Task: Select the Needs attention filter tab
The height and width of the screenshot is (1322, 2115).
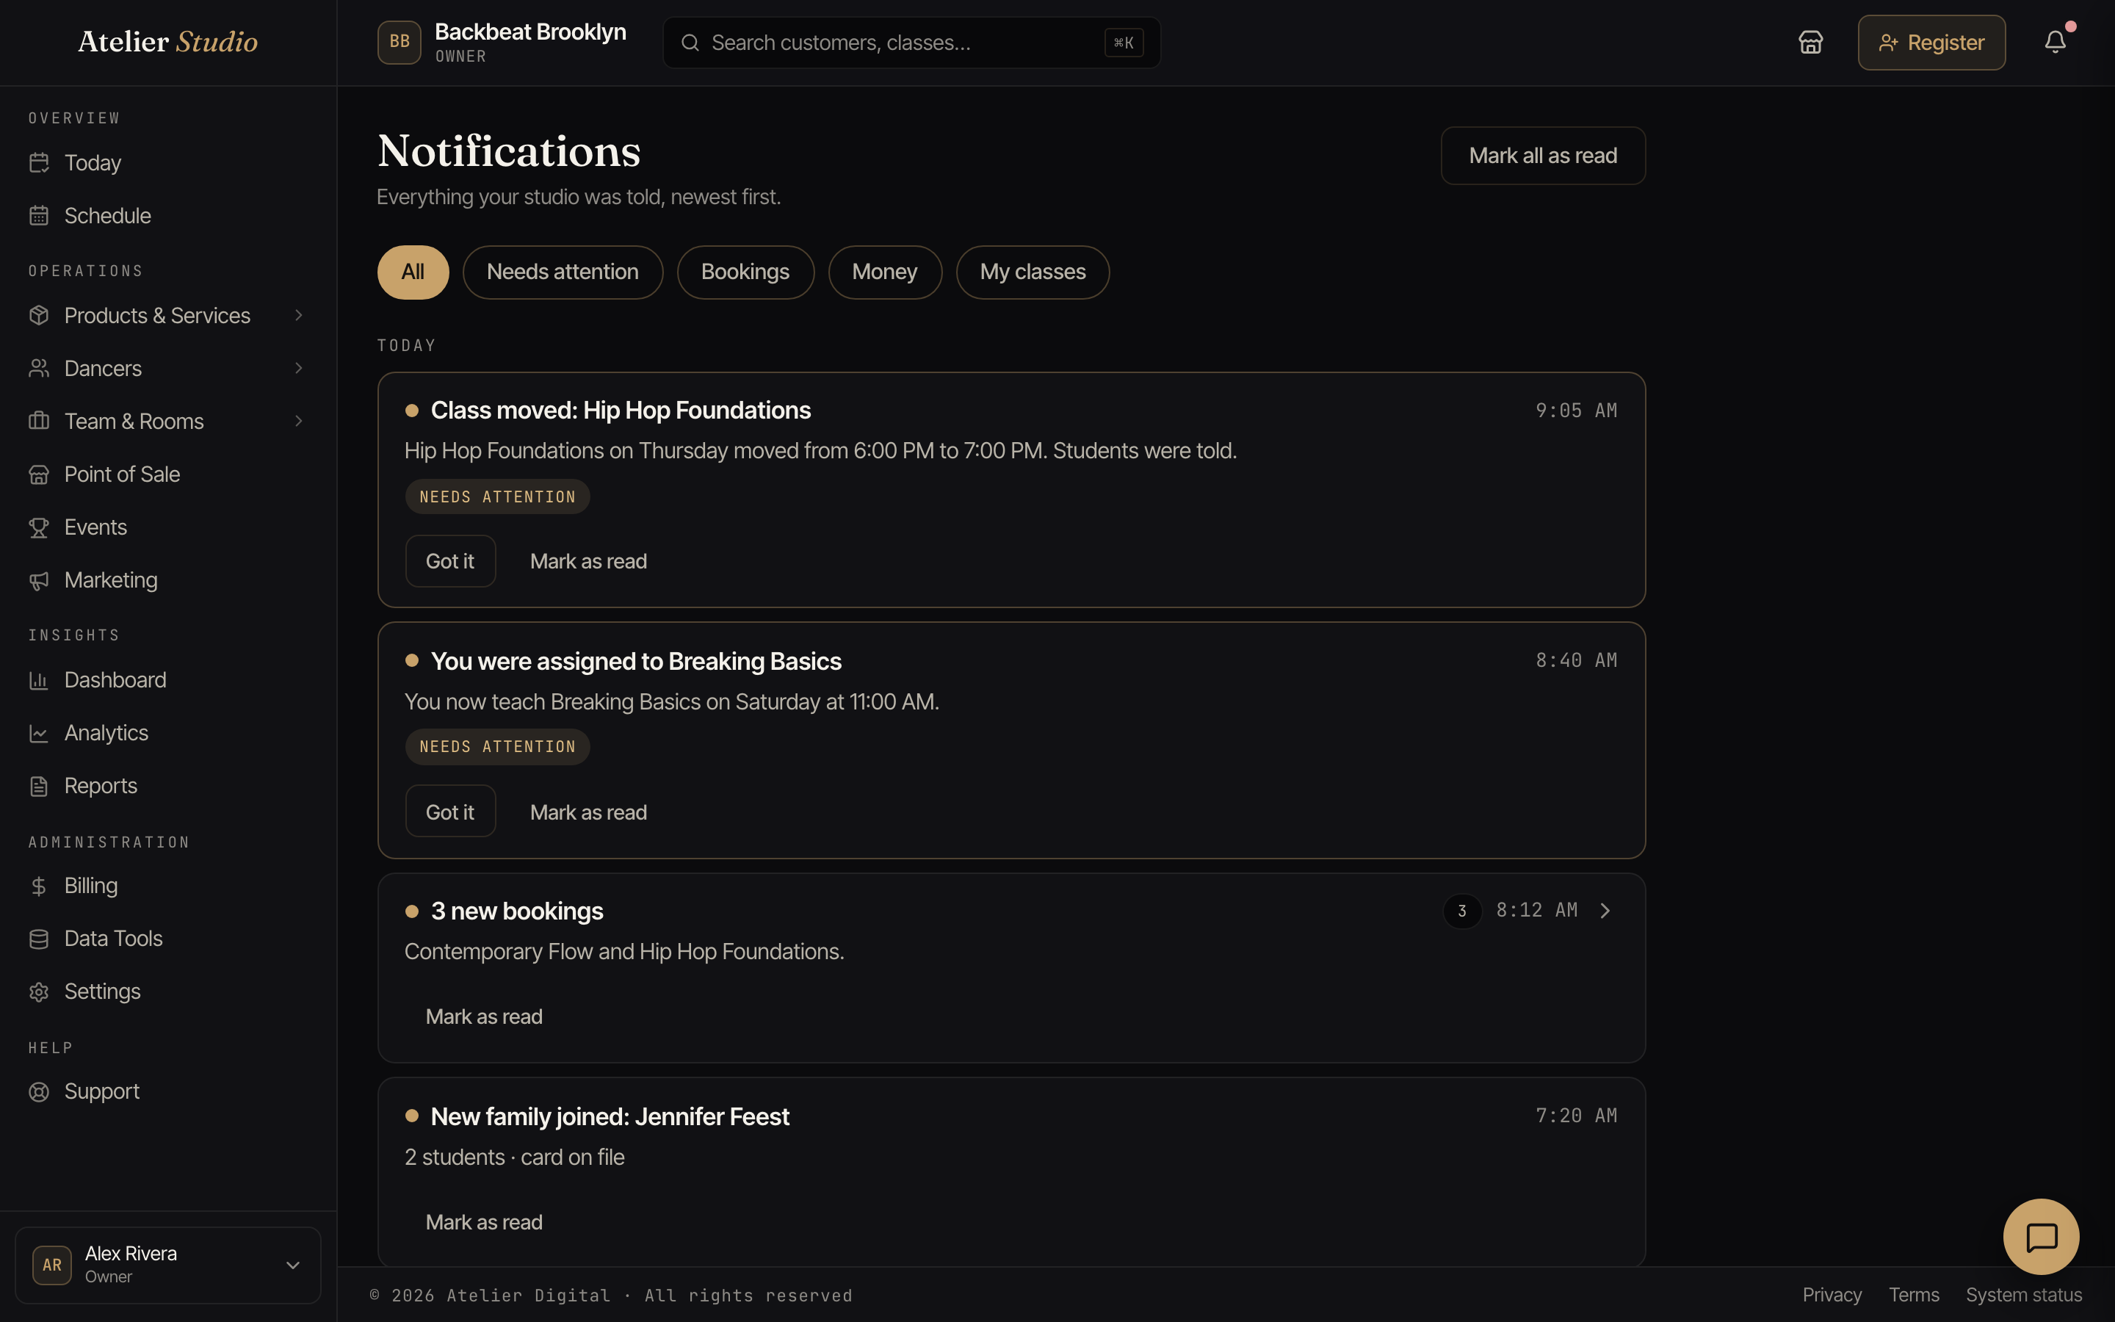Action: click(x=563, y=272)
